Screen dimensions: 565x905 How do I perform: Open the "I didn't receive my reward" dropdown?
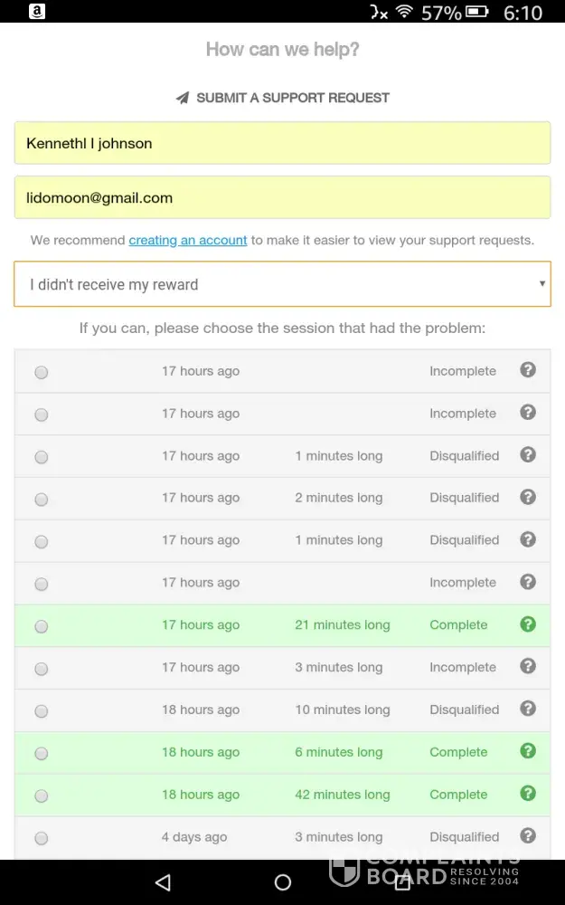point(282,284)
